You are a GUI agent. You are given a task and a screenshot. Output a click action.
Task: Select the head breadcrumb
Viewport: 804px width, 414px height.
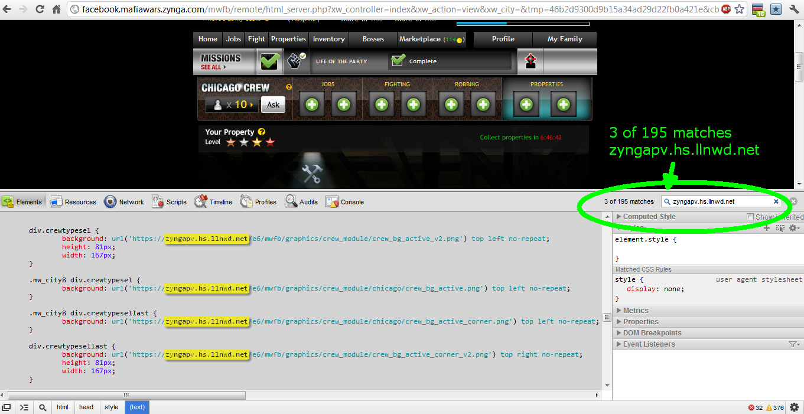(86, 408)
